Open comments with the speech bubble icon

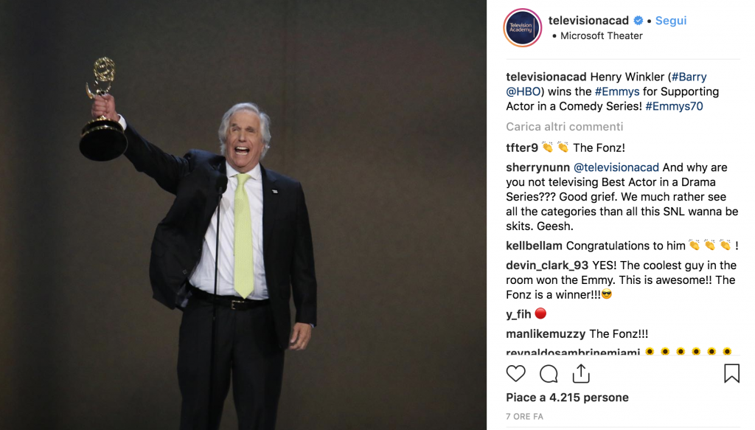tap(549, 374)
